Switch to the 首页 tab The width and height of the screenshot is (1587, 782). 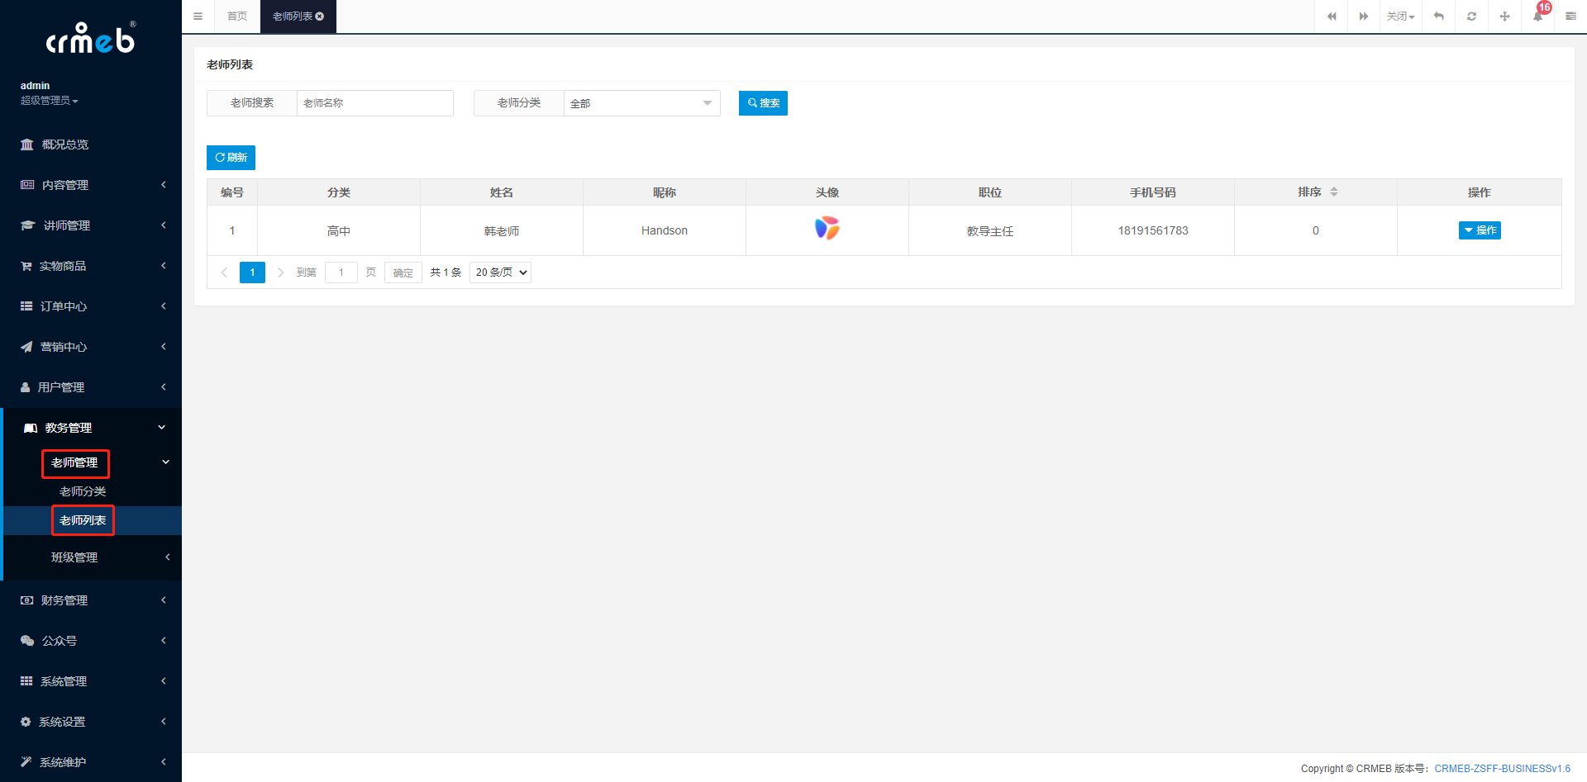[x=237, y=17]
